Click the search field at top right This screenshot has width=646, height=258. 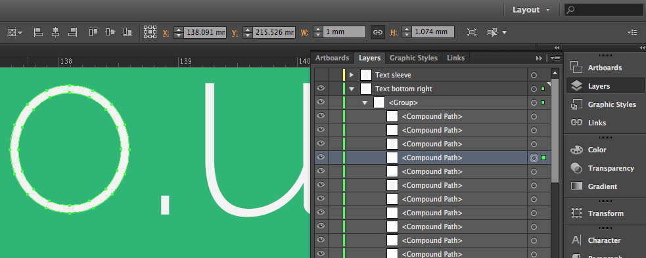pos(603,10)
